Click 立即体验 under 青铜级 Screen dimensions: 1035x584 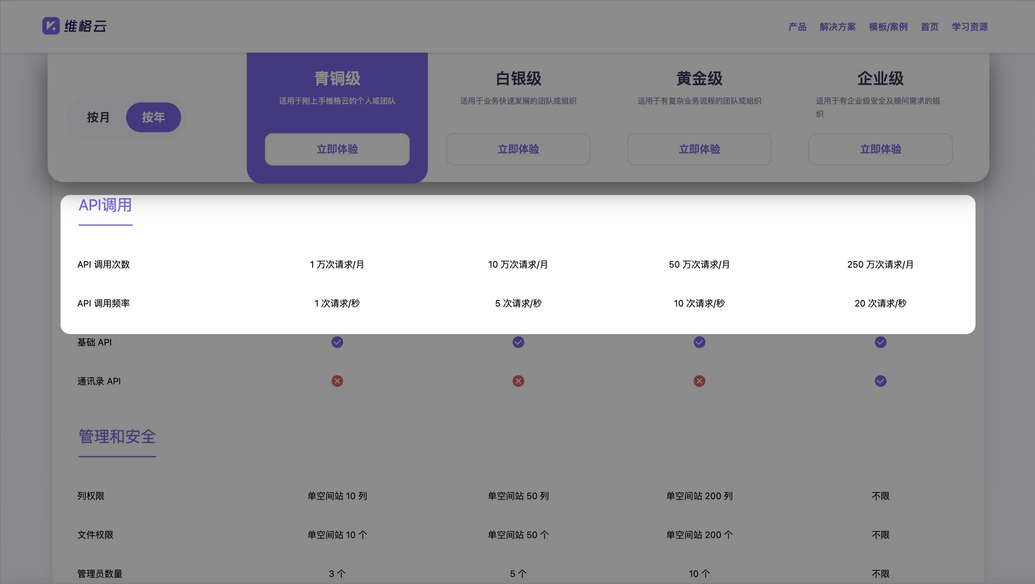coord(337,149)
